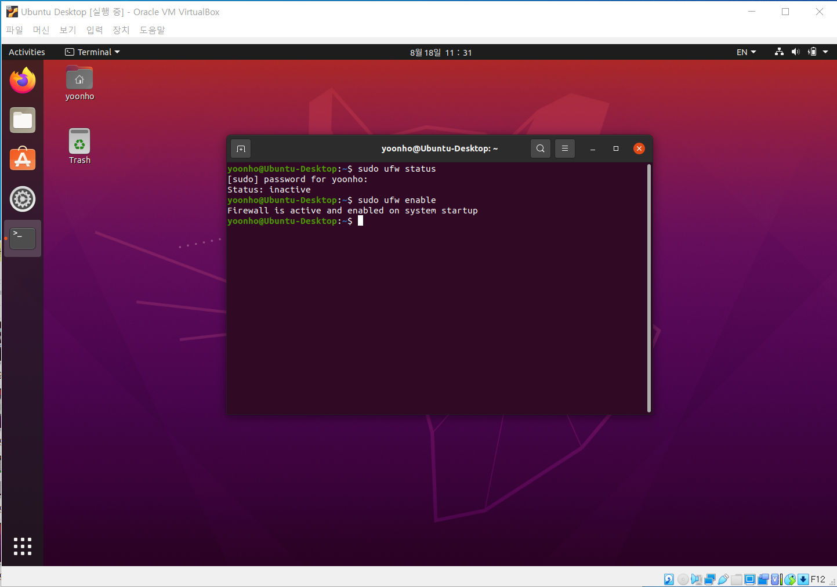
Task: Click the VirtualBox display status icon
Action: click(750, 579)
